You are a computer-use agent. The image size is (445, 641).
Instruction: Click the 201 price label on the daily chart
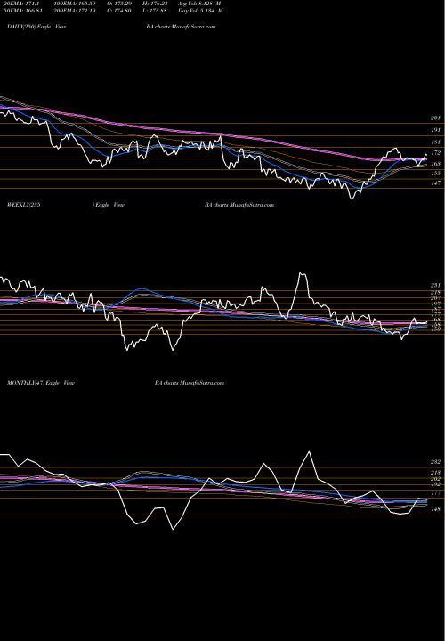coord(435,118)
